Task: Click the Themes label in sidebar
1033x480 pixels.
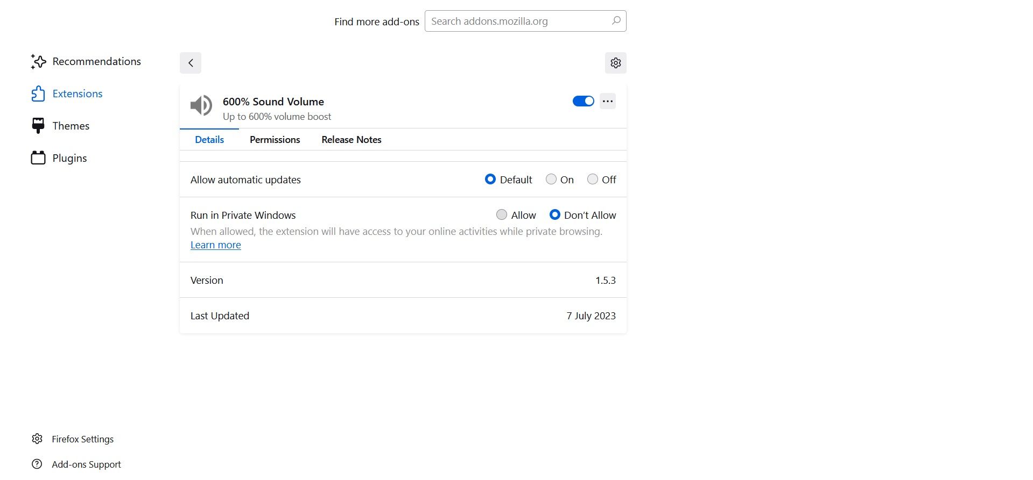Action: pos(71,126)
